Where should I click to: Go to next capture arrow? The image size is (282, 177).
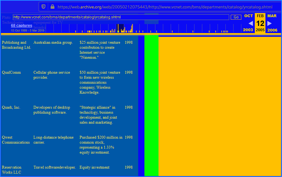tap(269, 23)
